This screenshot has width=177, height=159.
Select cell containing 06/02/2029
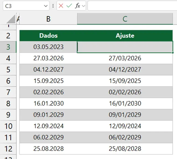(125, 137)
